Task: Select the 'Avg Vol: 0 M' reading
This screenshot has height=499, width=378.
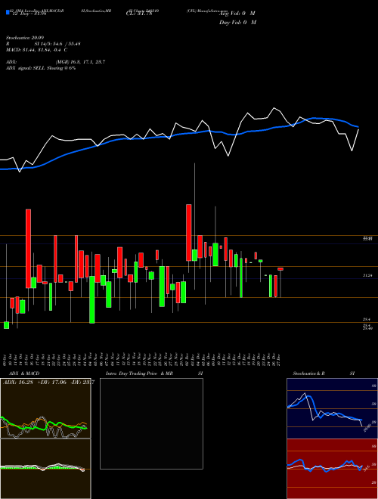Action: pyautogui.click(x=237, y=14)
